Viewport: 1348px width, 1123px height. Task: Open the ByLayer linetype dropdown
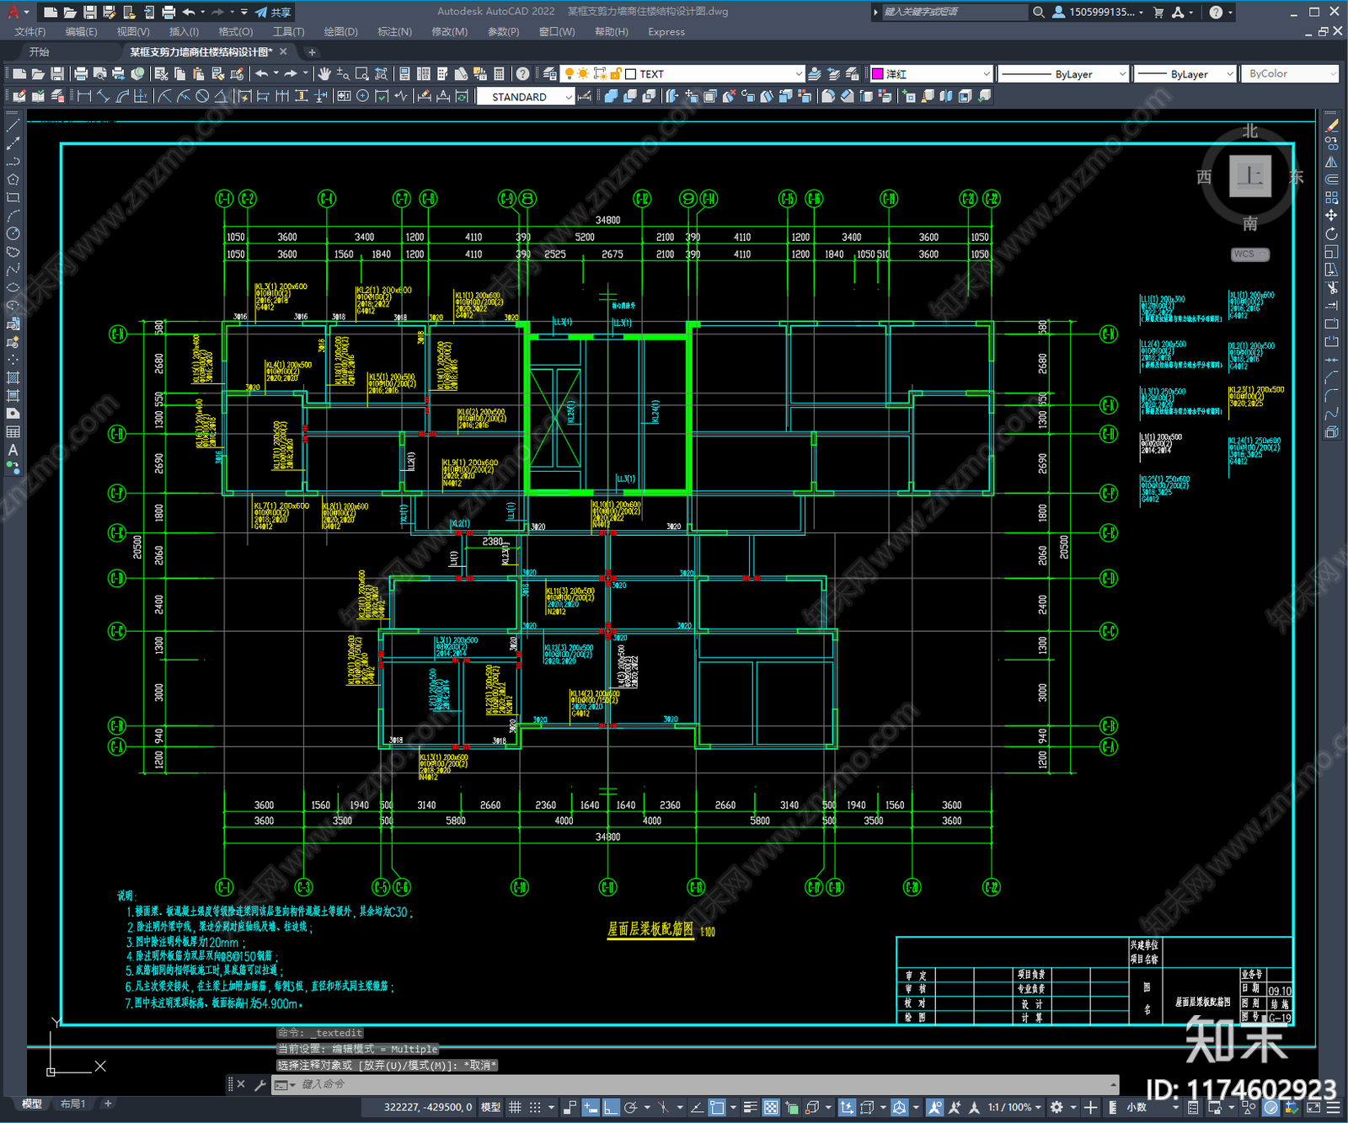coord(1063,74)
